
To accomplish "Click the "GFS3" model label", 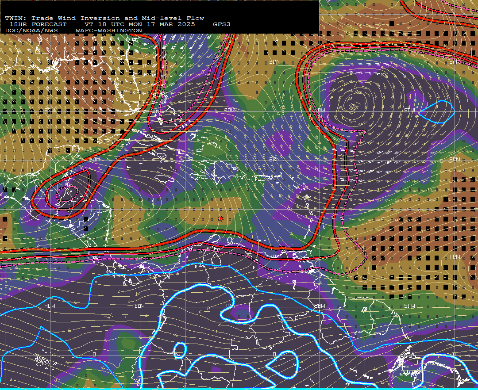I will (x=221, y=24).
